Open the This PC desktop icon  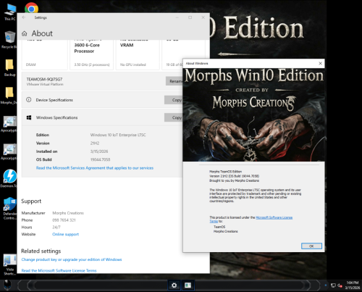click(x=10, y=12)
